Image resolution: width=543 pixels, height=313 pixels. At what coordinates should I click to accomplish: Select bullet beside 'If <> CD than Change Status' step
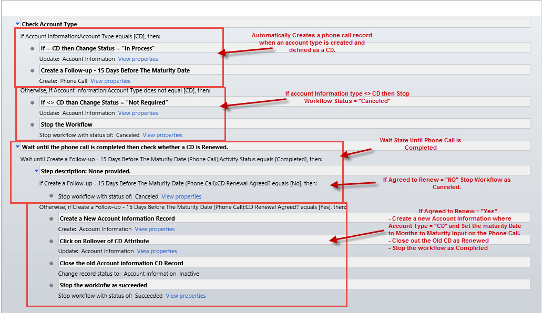32,102
